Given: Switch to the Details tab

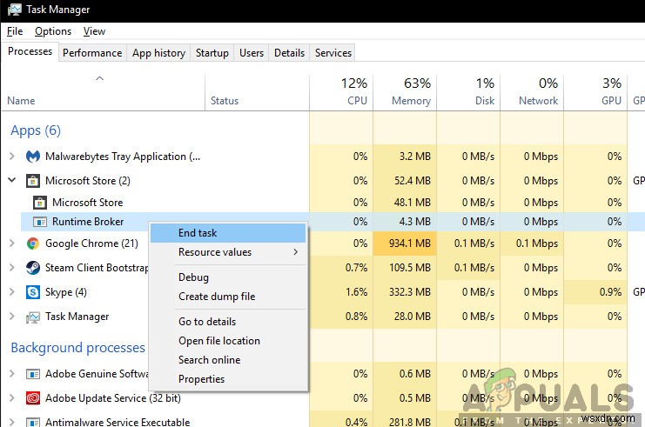Looking at the screenshot, I should 289,53.
